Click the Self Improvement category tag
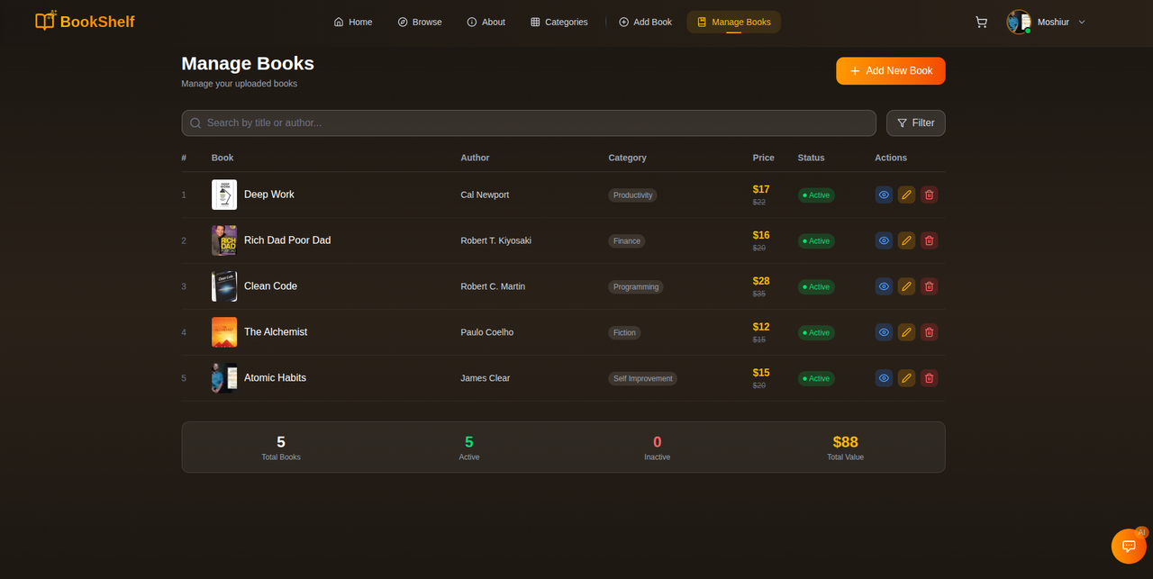The height and width of the screenshot is (579, 1153). pyautogui.click(x=642, y=378)
